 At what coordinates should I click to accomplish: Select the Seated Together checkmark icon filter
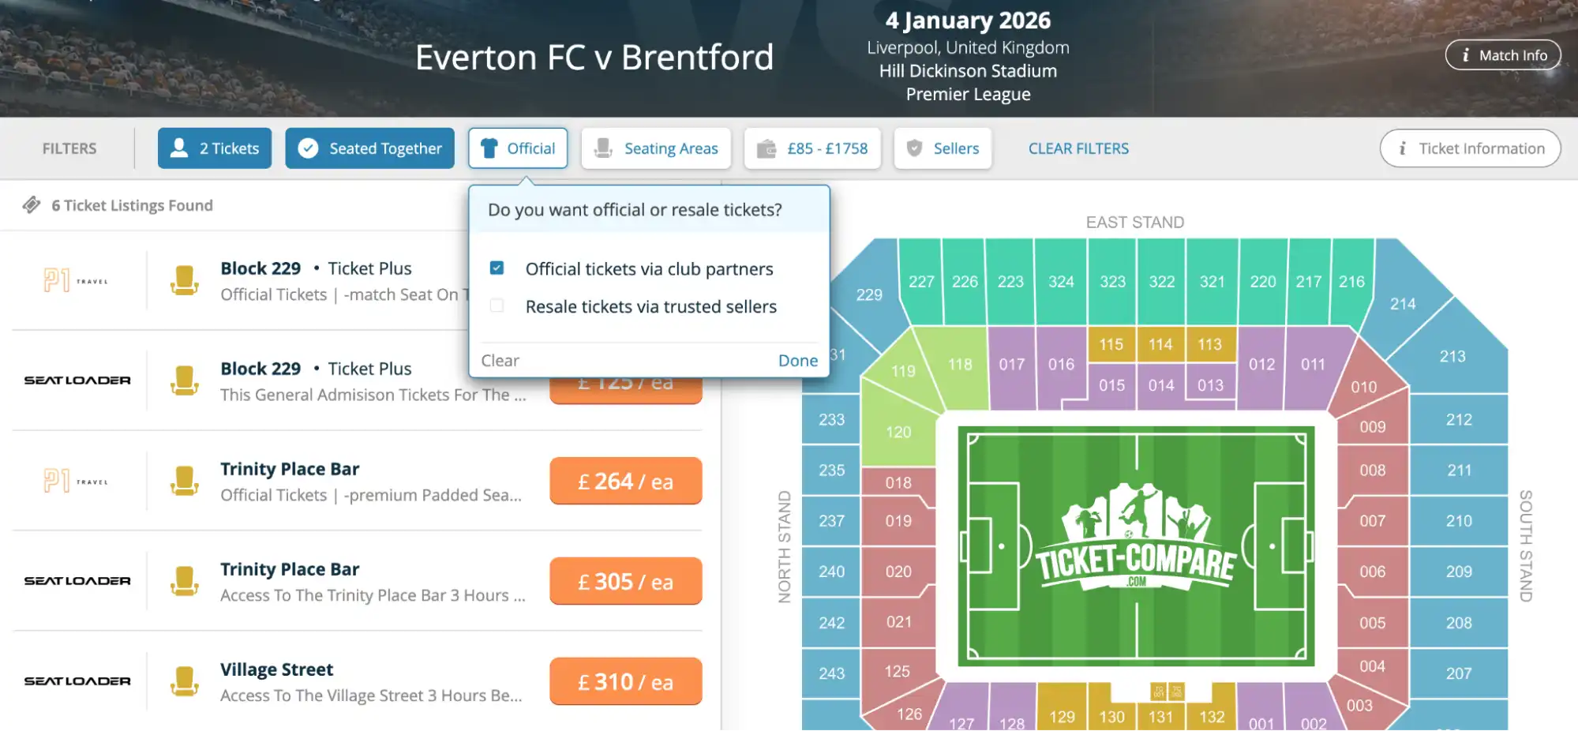(x=309, y=148)
